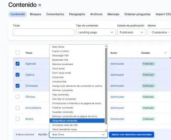Choose Eliminar contenido action
Screen dimensions: 171x140
[x=77, y=90]
